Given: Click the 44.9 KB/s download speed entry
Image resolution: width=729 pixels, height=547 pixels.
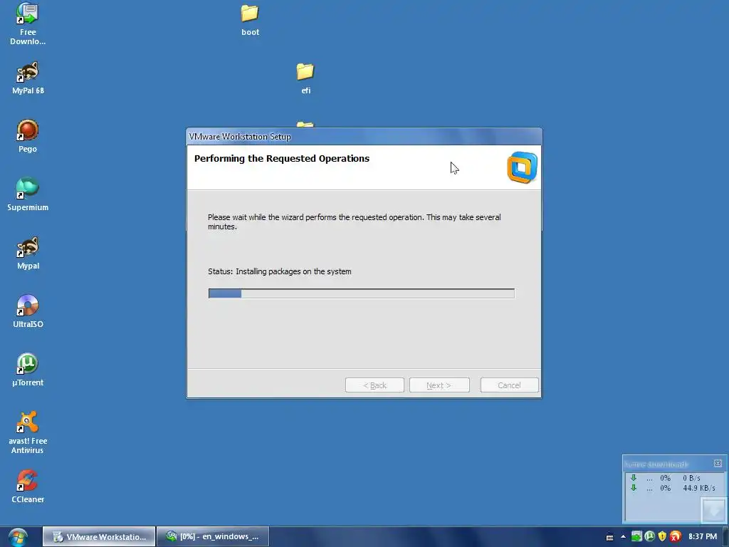Looking at the screenshot, I should coord(699,488).
